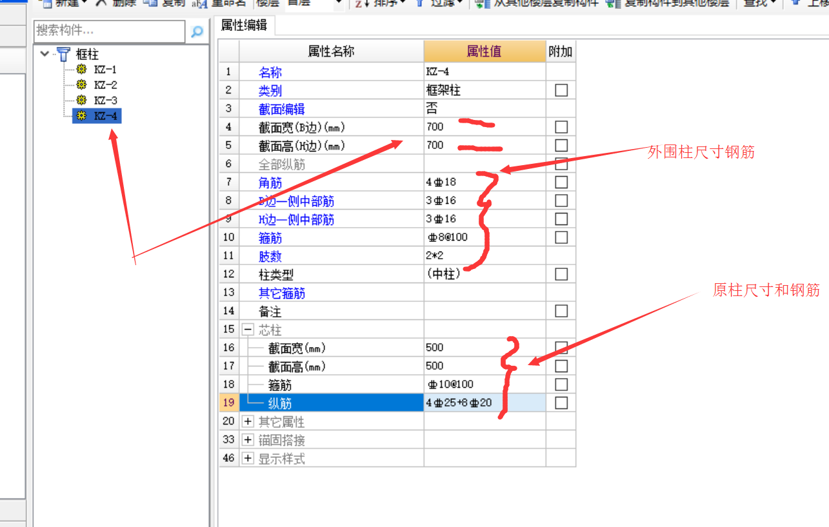This screenshot has height=527, width=829.
Task: Toggle the 纵筋 row checkbox
Action: [x=561, y=403]
